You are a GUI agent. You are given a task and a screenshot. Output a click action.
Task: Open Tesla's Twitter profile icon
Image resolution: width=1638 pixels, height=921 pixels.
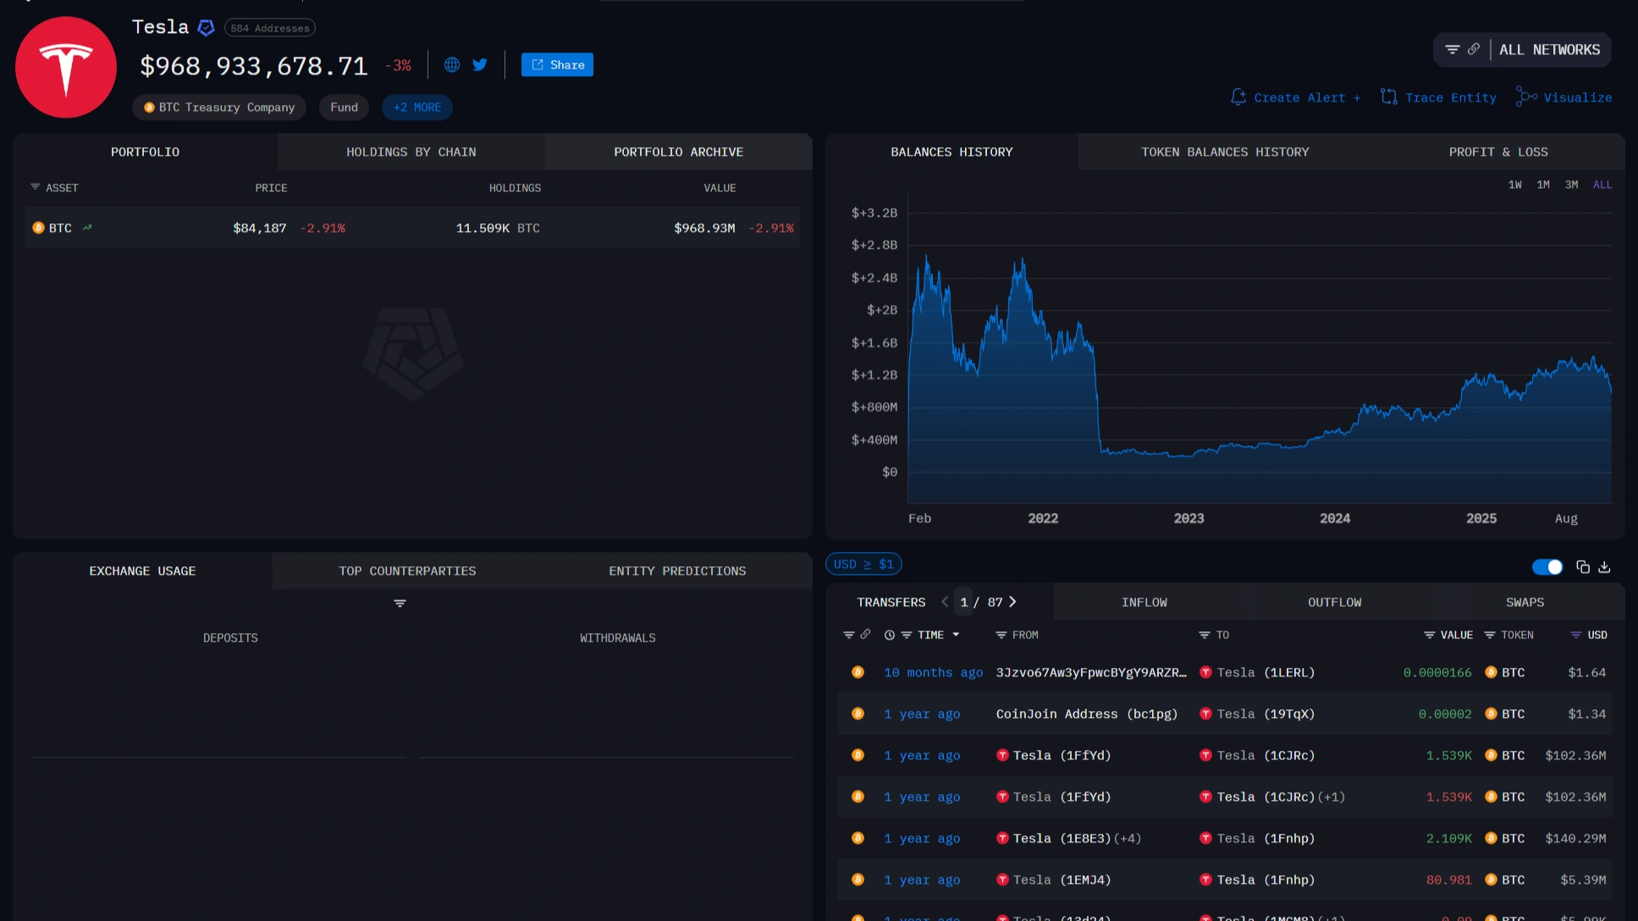(x=480, y=65)
